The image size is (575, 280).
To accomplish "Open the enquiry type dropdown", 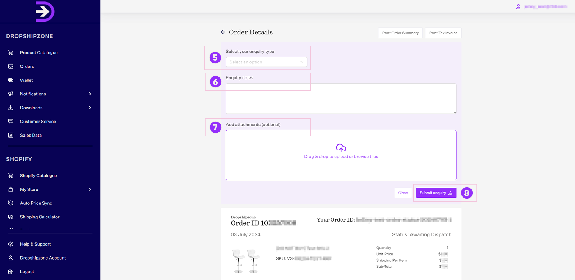I will coord(266,62).
